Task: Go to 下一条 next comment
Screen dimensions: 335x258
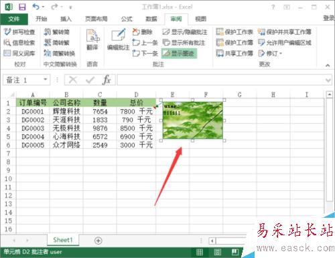Action: pos(145,53)
